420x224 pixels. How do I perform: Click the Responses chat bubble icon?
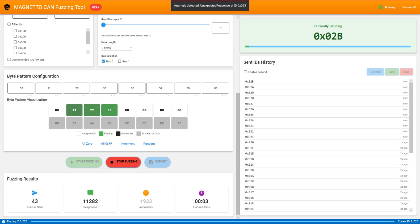point(90,193)
